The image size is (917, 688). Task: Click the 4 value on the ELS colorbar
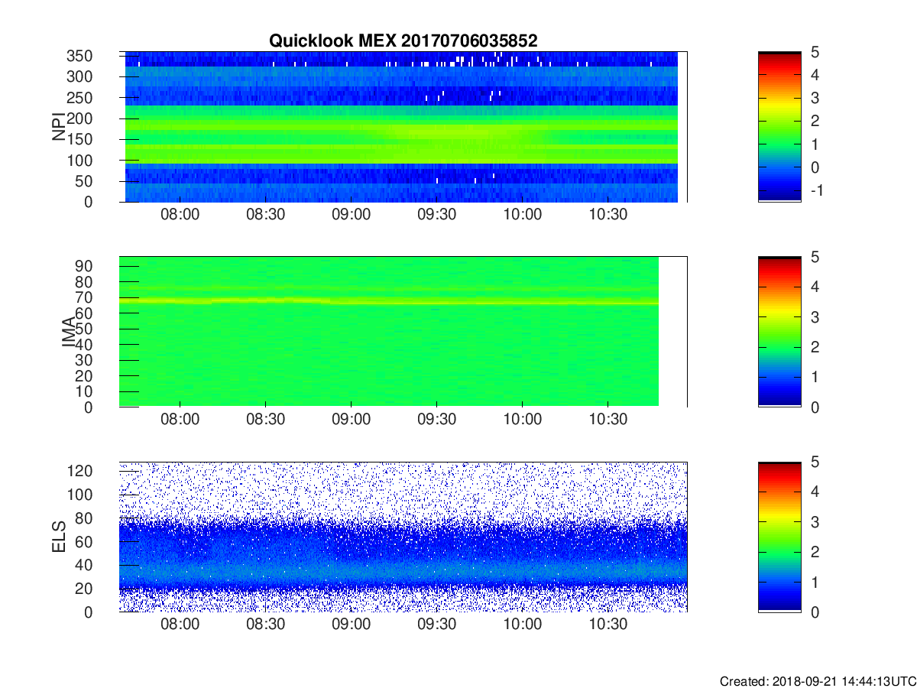click(x=815, y=492)
